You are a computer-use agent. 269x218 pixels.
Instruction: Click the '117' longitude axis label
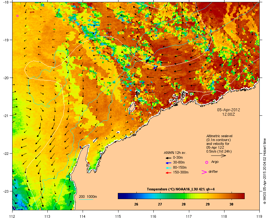tap(189, 216)
